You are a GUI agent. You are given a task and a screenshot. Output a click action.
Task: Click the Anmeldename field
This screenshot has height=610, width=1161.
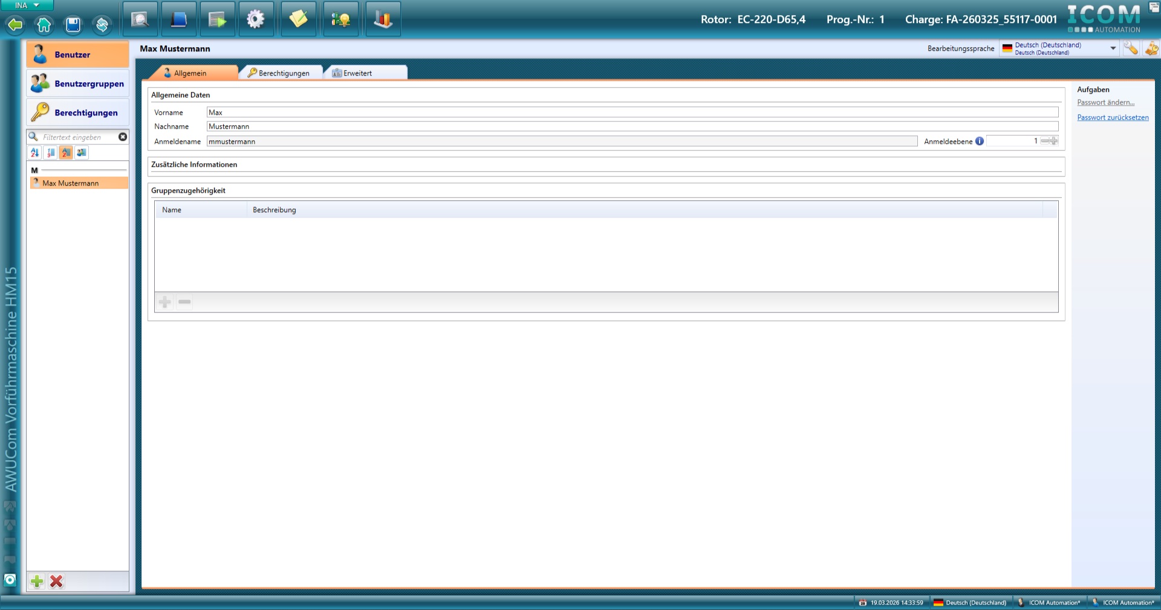(x=562, y=141)
